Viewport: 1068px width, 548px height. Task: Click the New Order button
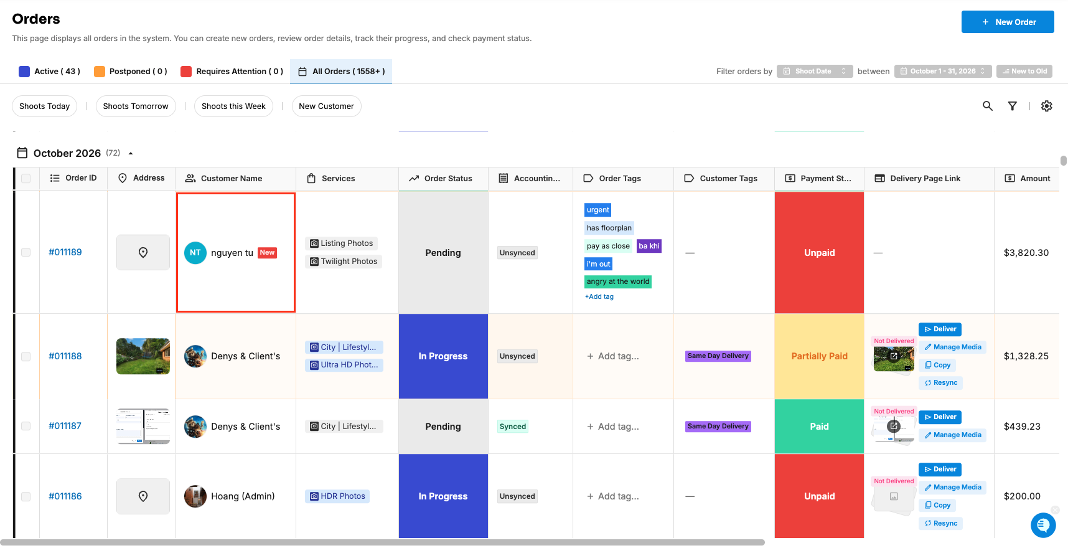click(1008, 22)
